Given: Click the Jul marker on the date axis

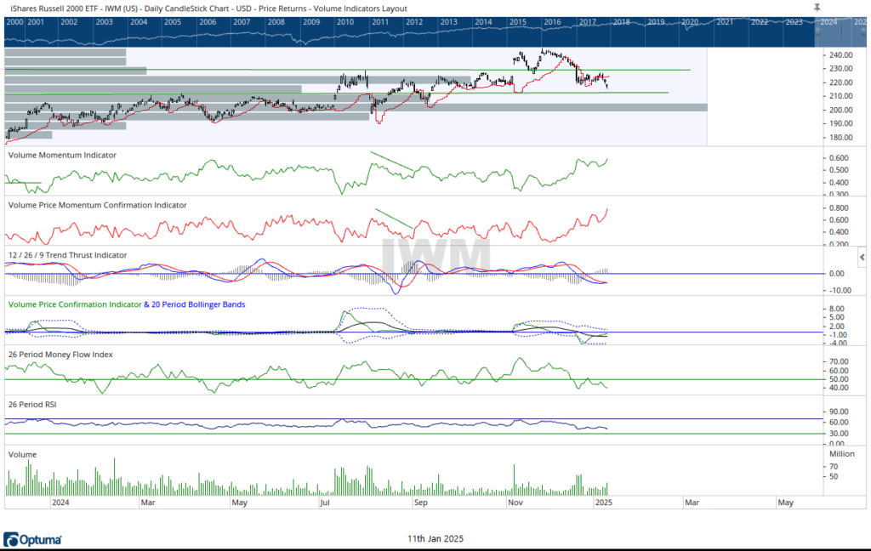Looking at the screenshot, I should tap(324, 503).
